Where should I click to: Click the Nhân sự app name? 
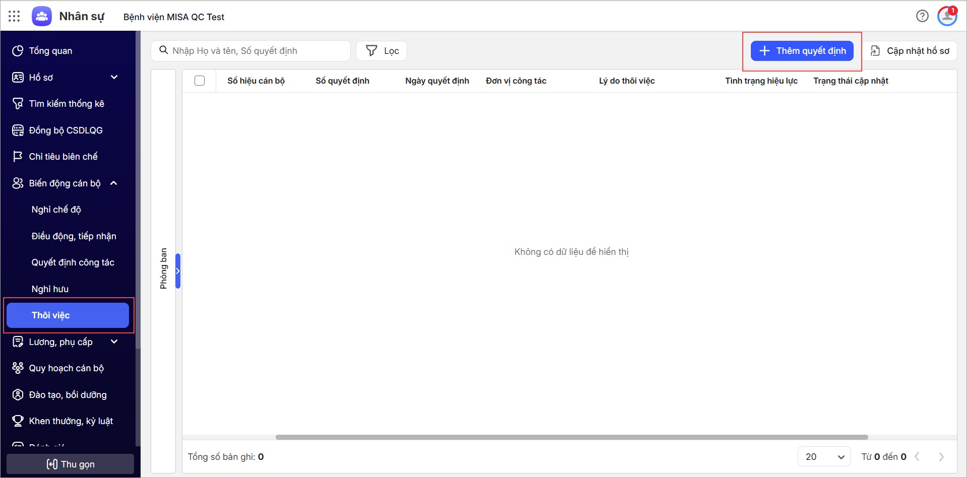[x=82, y=16]
